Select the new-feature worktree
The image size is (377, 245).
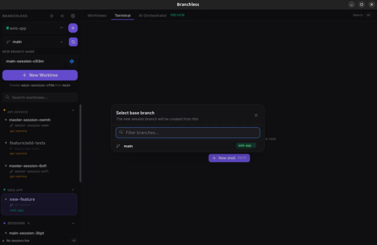[39, 204]
